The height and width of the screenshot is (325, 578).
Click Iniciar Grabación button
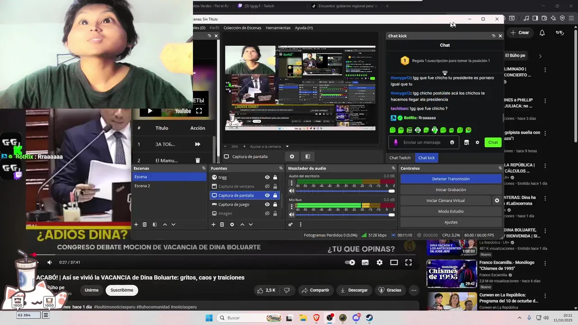(x=451, y=190)
